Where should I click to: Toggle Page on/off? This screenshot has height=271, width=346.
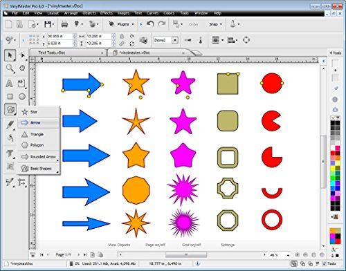(x=155, y=245)
